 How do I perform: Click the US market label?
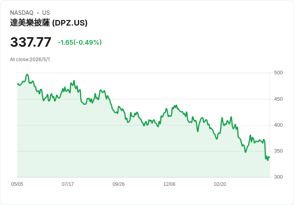tap(46, 13)
